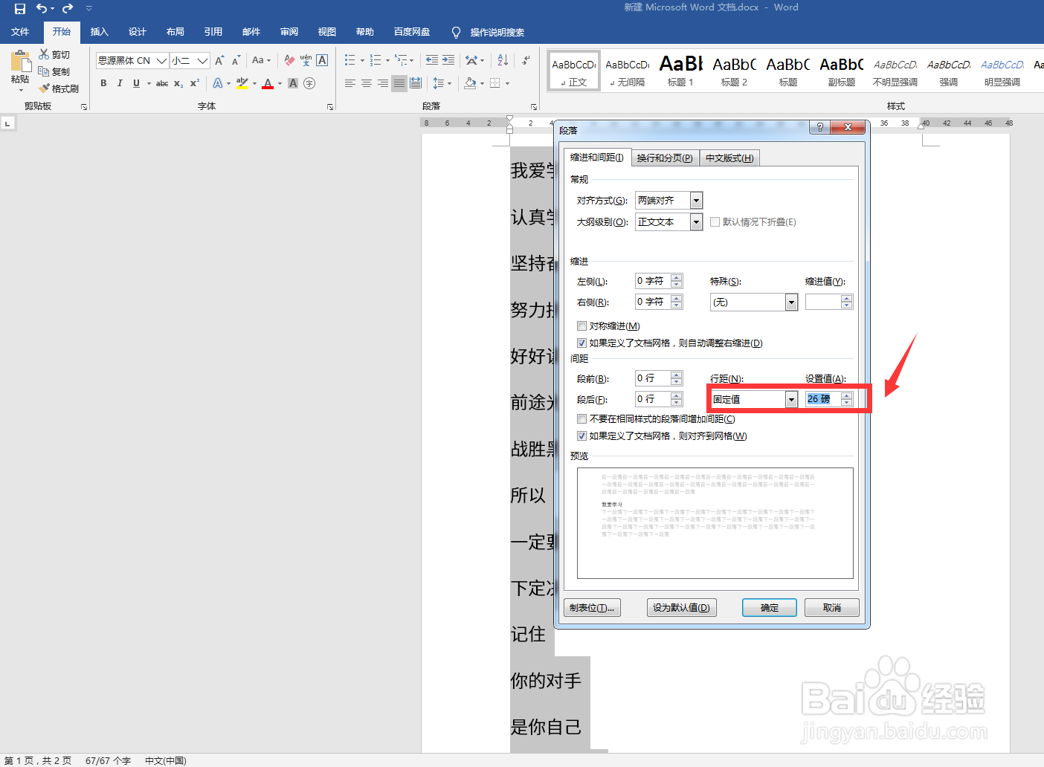Check 不要在相同样式的段落间增加间距
Viewport: 1044px width, 767px height.
pos(581,418)
